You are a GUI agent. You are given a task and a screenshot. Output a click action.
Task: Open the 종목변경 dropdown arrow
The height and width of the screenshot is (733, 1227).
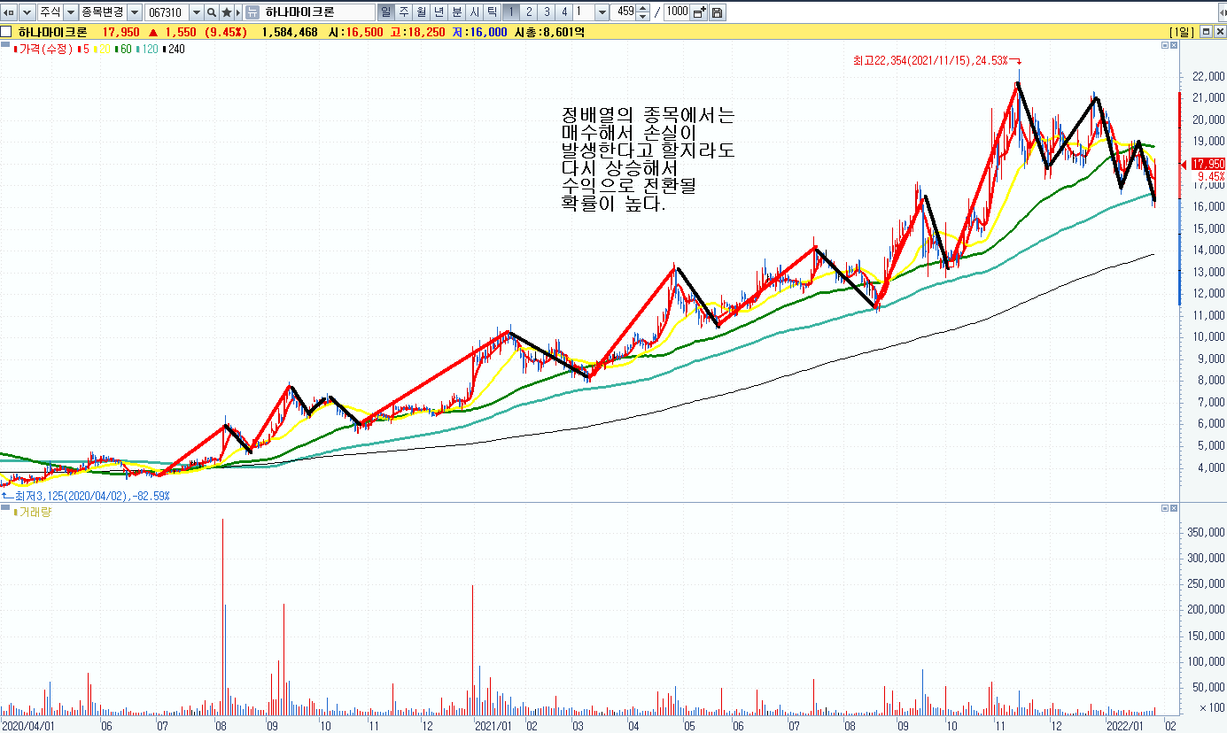(x=134, y=12)
